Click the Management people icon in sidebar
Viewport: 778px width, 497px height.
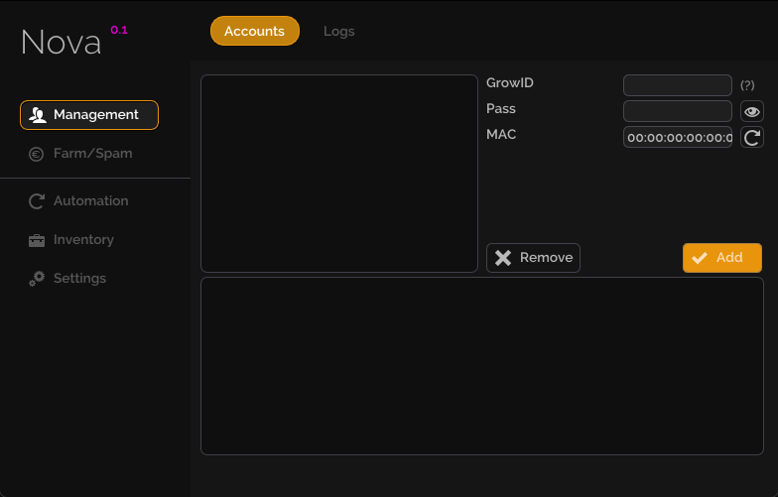click(38, 115)
